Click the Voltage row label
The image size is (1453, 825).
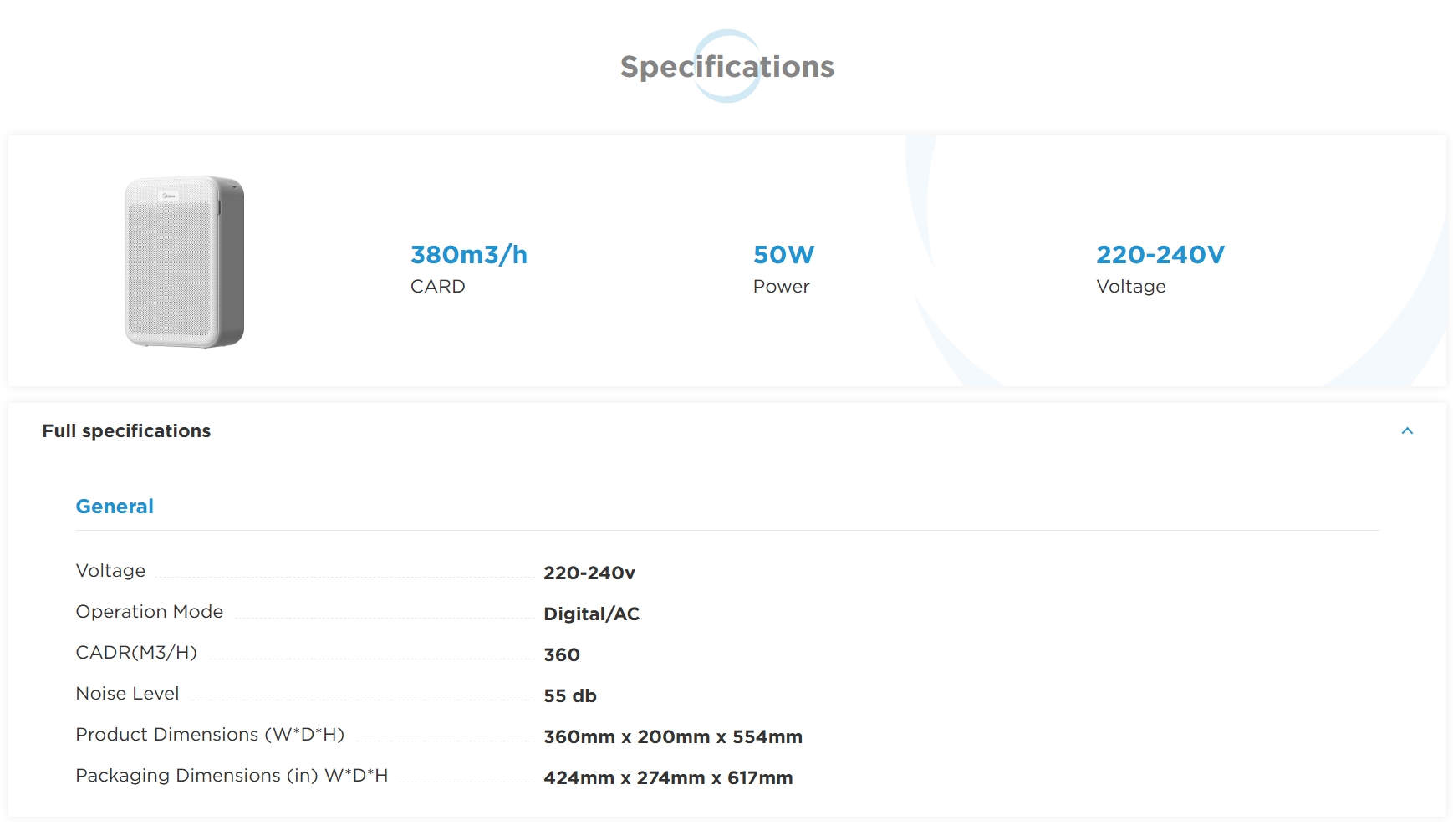coord(110,571)
